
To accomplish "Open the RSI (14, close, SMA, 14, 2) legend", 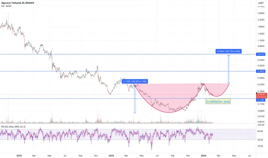I will coord(13,127).
